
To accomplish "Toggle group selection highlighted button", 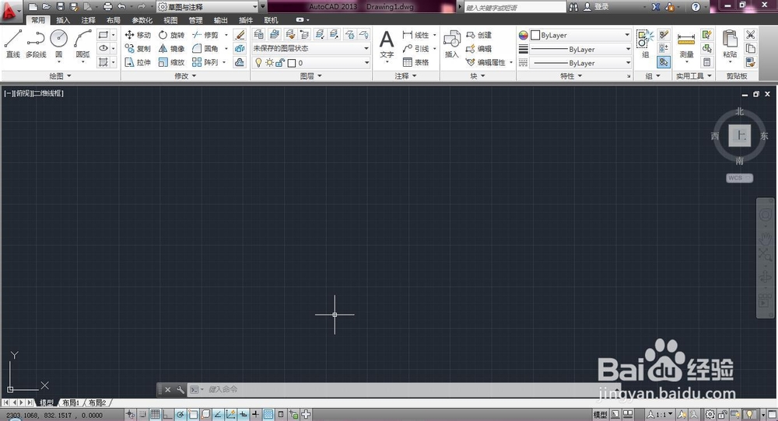I will pyautogui.click(x=664, y=62).
